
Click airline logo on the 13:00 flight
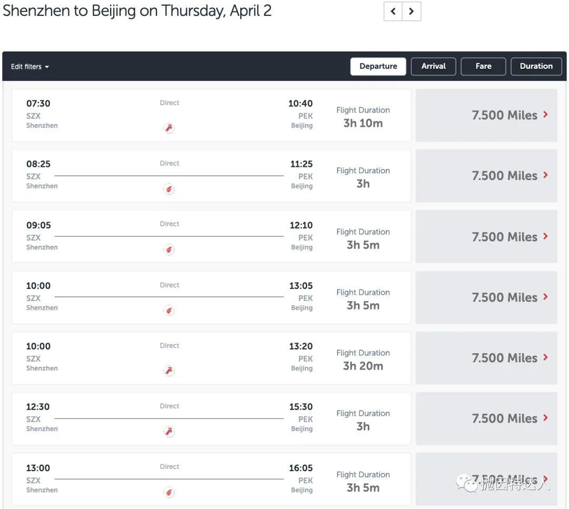[169, 493]
